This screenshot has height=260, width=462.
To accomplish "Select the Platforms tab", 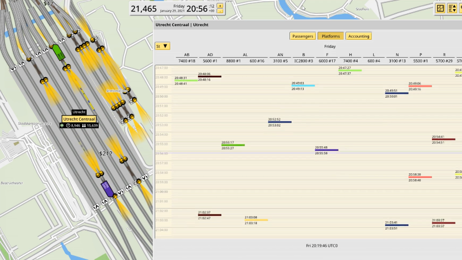I will coord(331,36).
